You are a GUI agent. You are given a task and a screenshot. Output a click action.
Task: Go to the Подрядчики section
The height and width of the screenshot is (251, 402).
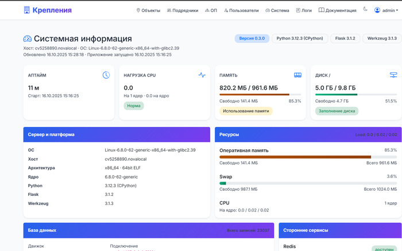[x=183, y=10]
